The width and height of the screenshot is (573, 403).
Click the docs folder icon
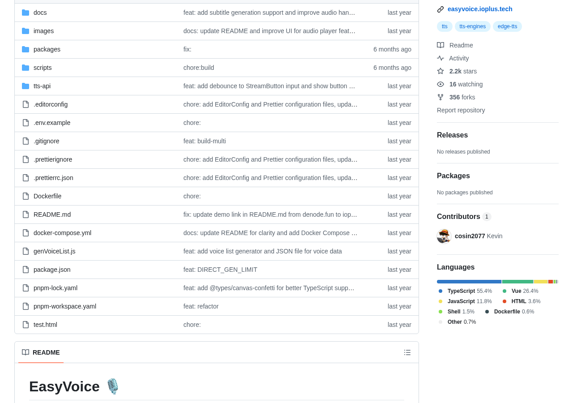(x=26, y=13)
